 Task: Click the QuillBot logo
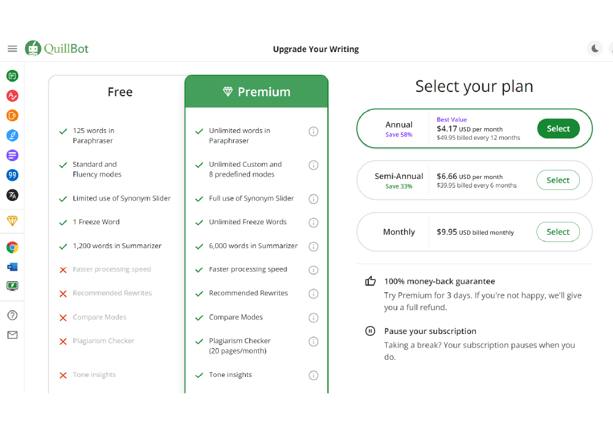(x=57, y=48)
